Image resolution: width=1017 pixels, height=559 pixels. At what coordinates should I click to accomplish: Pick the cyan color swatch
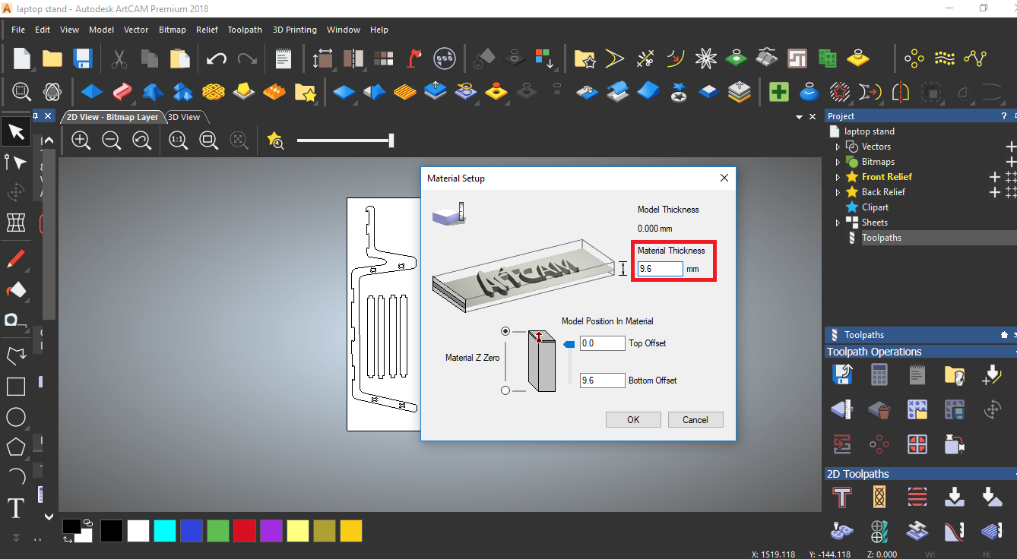pyautogui.click(x=165, y=531)
